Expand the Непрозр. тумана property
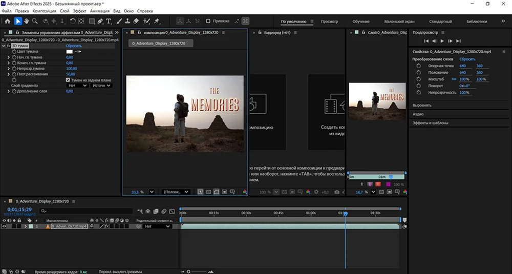 (8, 68)
